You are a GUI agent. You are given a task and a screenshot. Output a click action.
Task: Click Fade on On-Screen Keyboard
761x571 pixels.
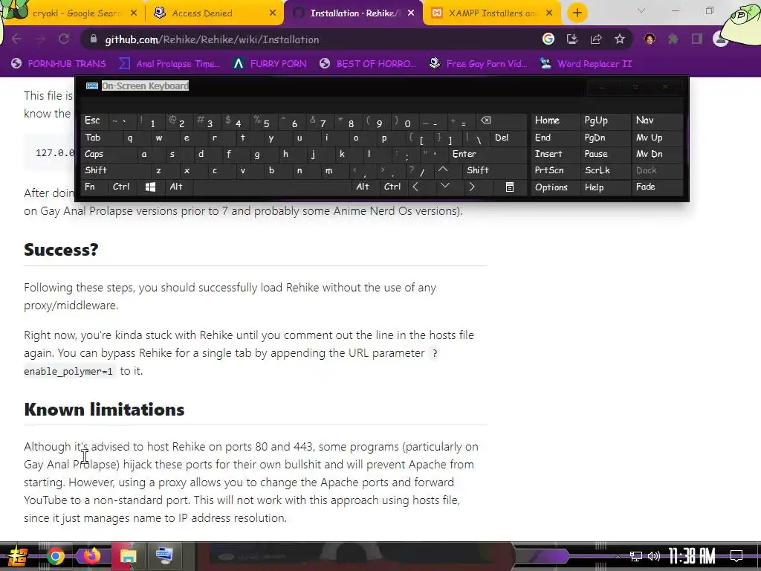(x=657, y=187)
